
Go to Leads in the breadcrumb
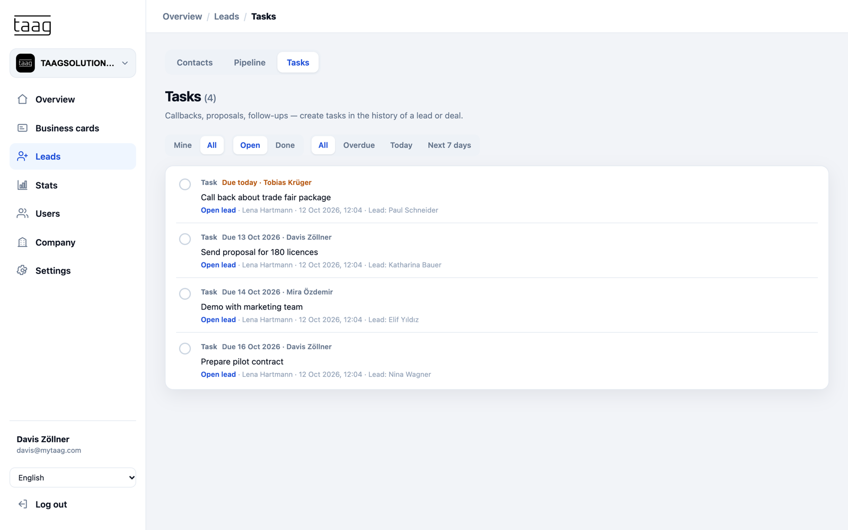(226, 16)
